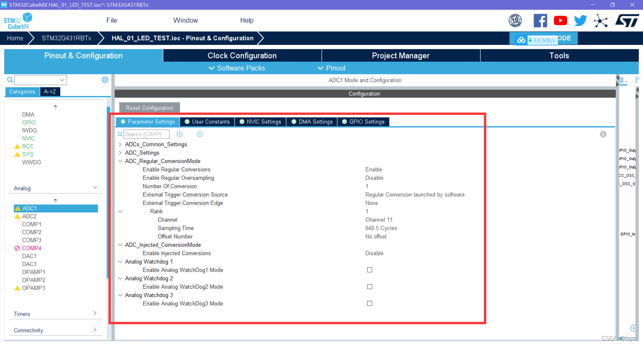This screenshot has height=345, width=643.
Task: Select OPAMP3 in the Analog list
Action: pos(33,288)
